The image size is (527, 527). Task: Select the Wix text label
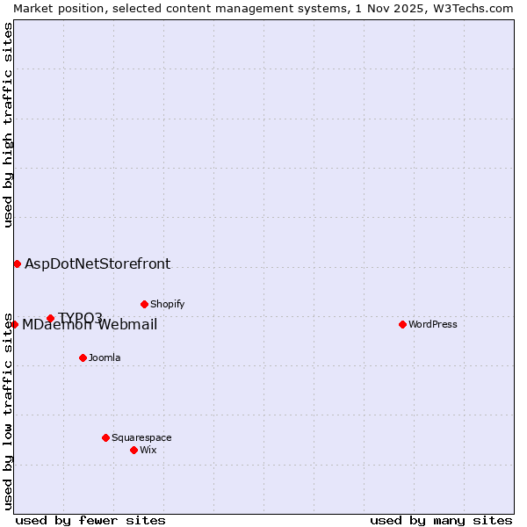pyautogui.click(x=148, y=450)
